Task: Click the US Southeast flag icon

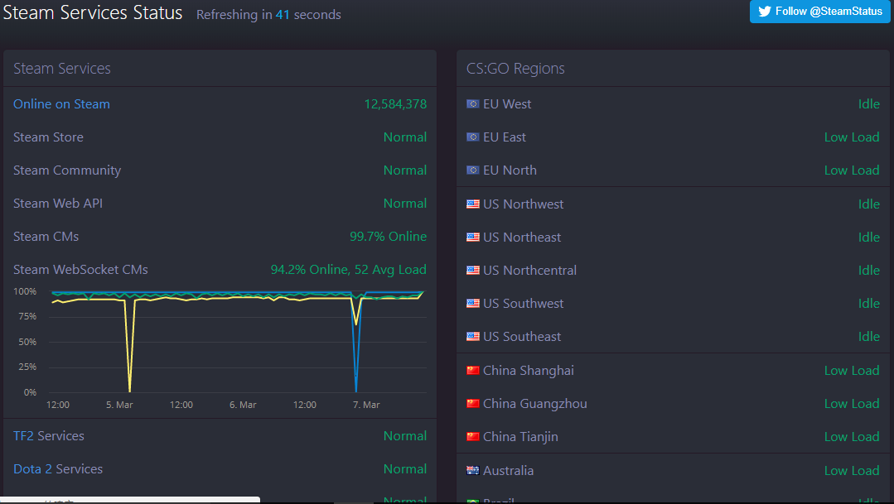Action: [x=473, y=337]
